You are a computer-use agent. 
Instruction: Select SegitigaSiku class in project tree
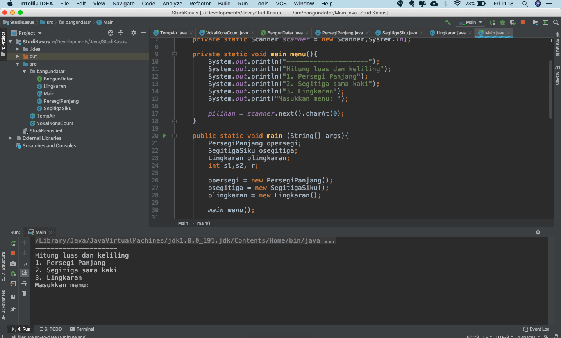(x=57, y=109)
